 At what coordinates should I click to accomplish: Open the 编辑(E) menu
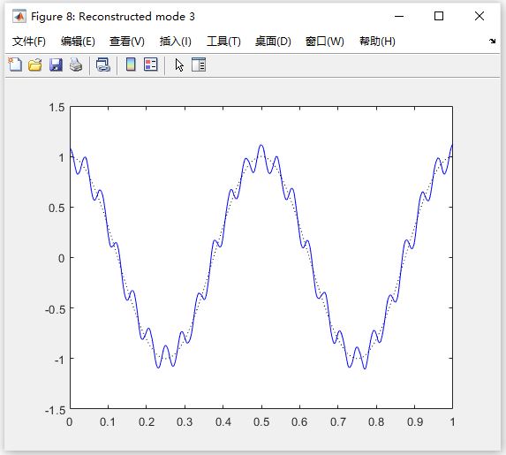pos(78,42)
